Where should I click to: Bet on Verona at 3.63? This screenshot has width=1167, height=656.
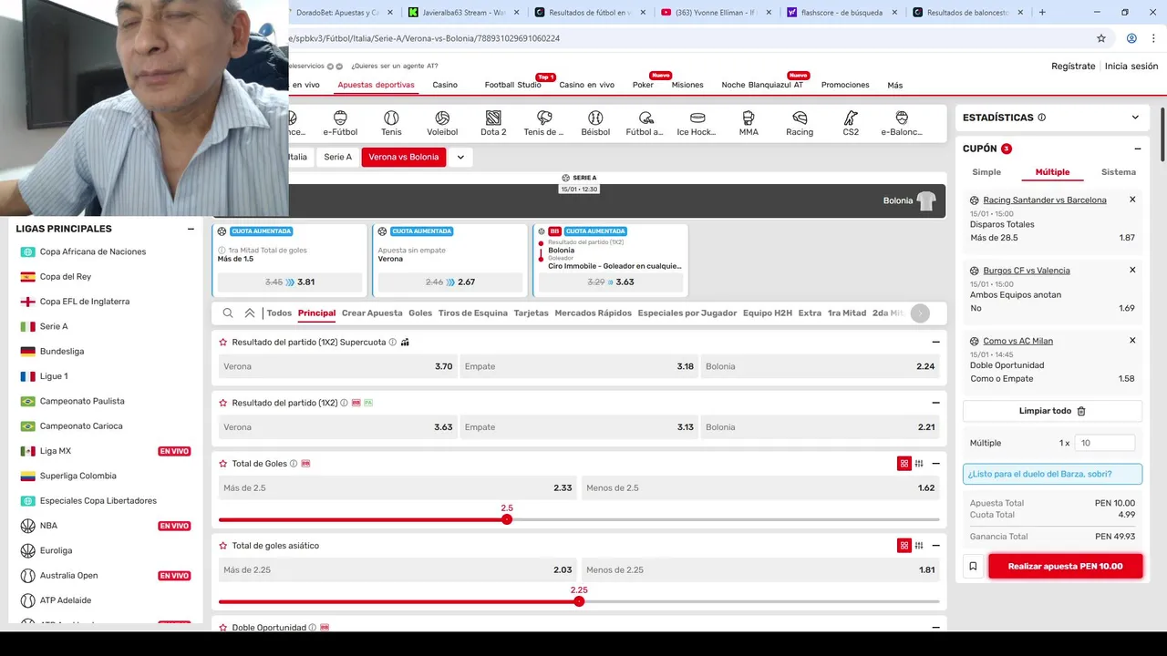pos(337,427)
